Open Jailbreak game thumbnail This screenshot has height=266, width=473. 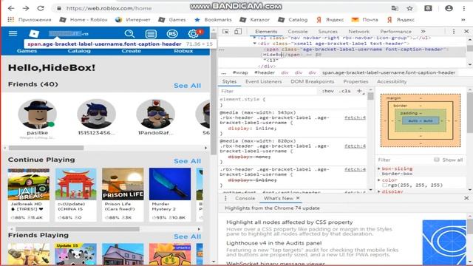coord(29,184)
